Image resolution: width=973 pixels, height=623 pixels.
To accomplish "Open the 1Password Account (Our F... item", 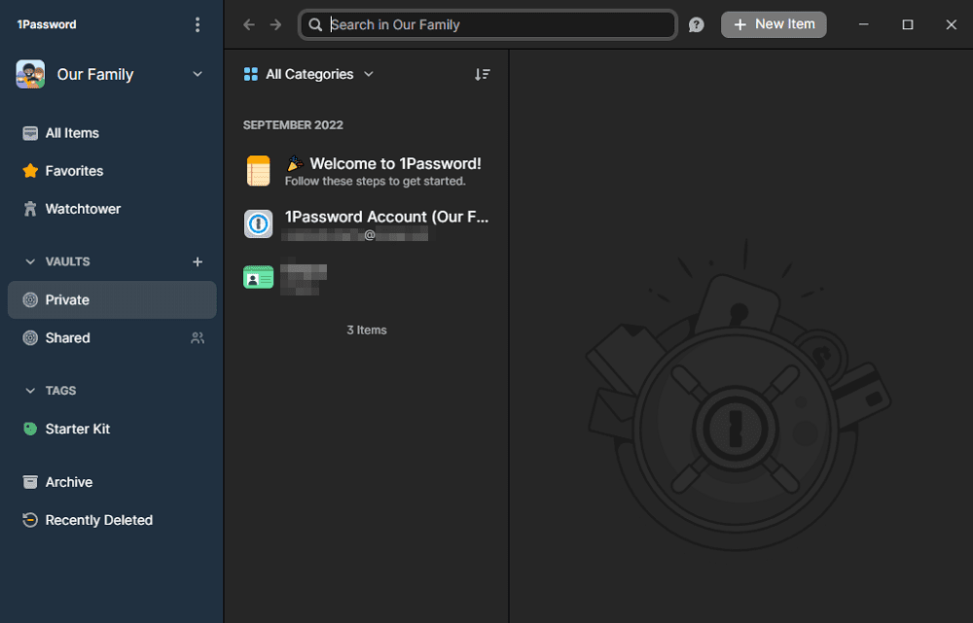I will pos(366,225).
